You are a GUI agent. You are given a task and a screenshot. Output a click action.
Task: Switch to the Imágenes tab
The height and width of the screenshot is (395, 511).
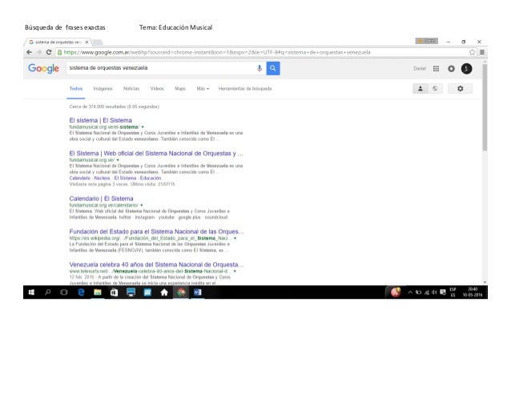click(x=103, y=89)
